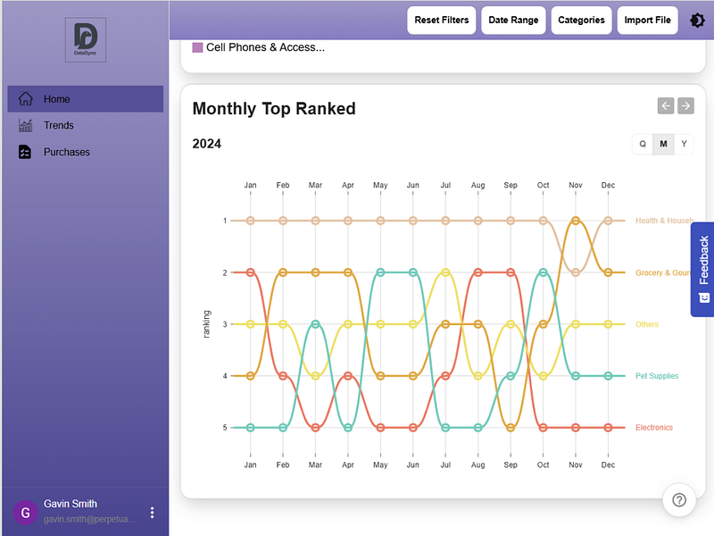The height and width of the screenshot is (536, 714).
Task: Click the gavin.smith email text
Action: coord(88,519)
